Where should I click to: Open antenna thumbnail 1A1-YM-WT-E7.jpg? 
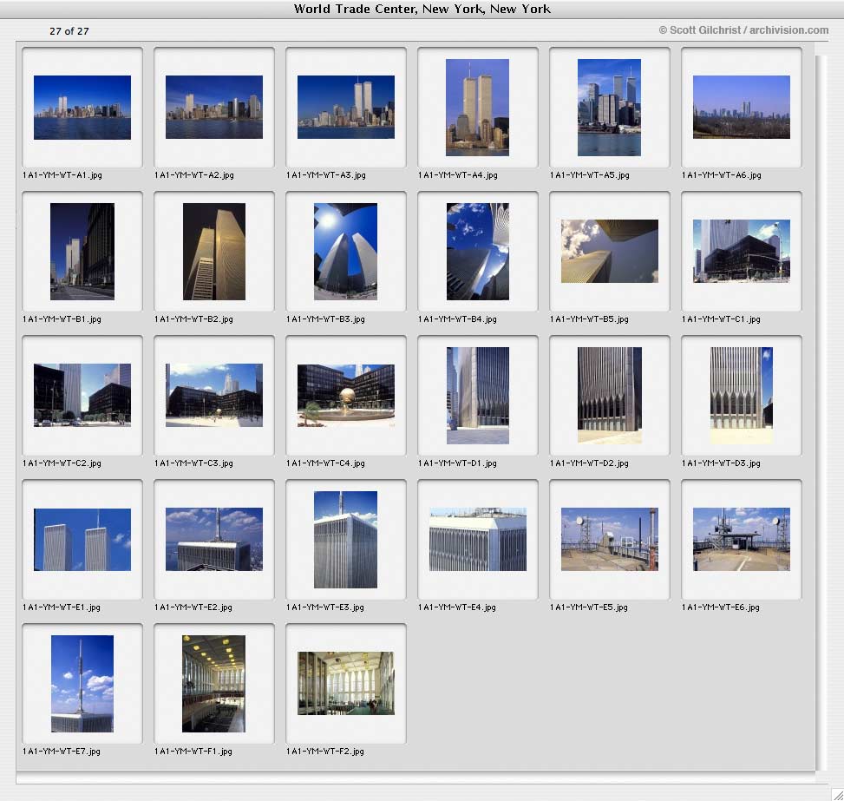pos(82,684)
